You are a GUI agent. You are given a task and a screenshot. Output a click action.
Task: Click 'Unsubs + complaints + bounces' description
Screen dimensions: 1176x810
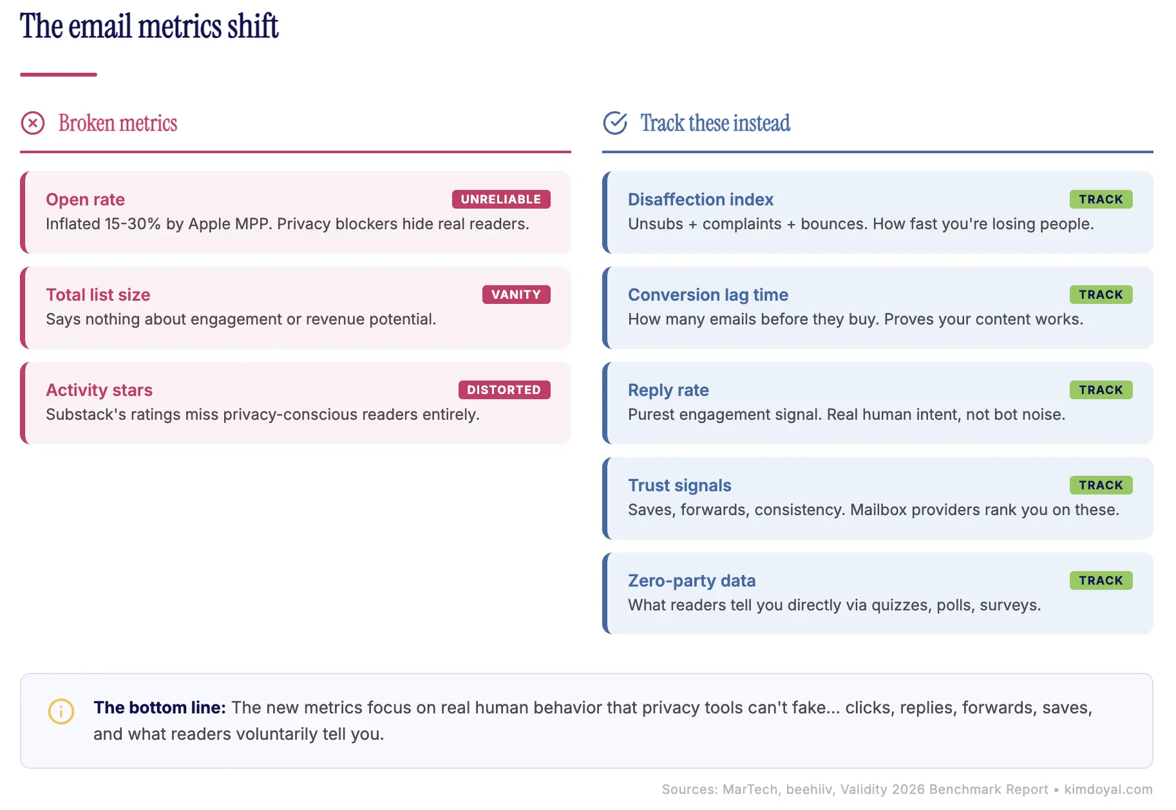(x=861, y=224)
